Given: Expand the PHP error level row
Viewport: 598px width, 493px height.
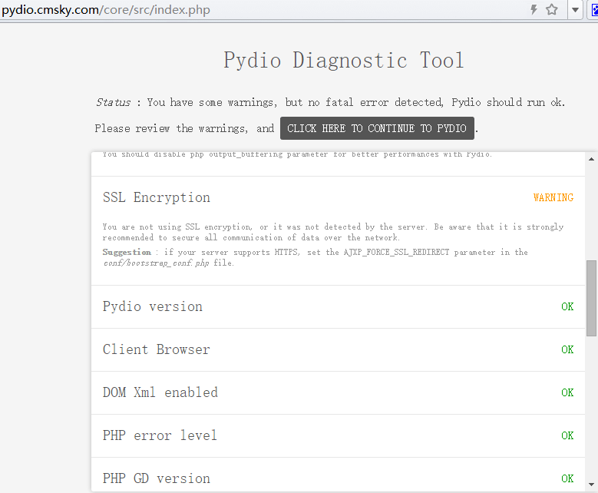Looking at the screenshot, I should 338,435.
